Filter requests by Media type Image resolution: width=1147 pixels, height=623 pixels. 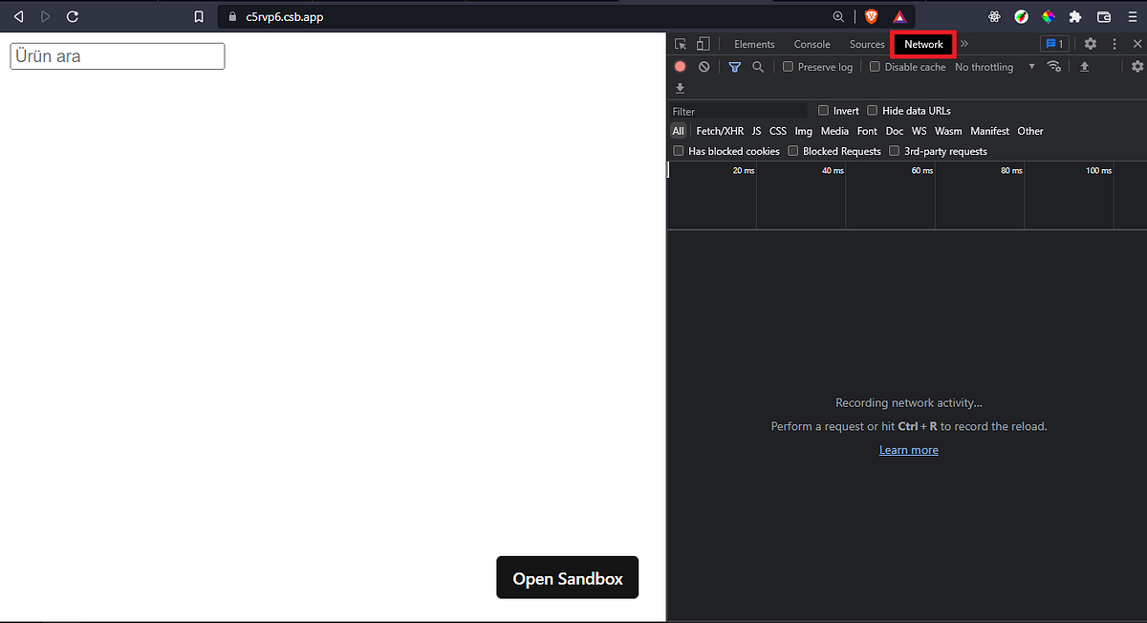coord(834,131)
